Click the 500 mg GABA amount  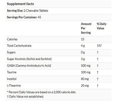click(86, 66)
